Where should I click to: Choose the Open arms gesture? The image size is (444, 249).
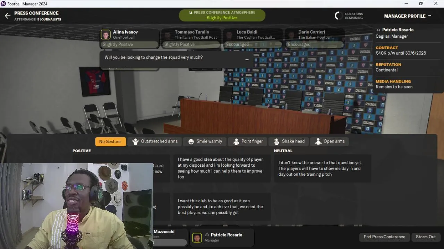click(x=330, y=141)
